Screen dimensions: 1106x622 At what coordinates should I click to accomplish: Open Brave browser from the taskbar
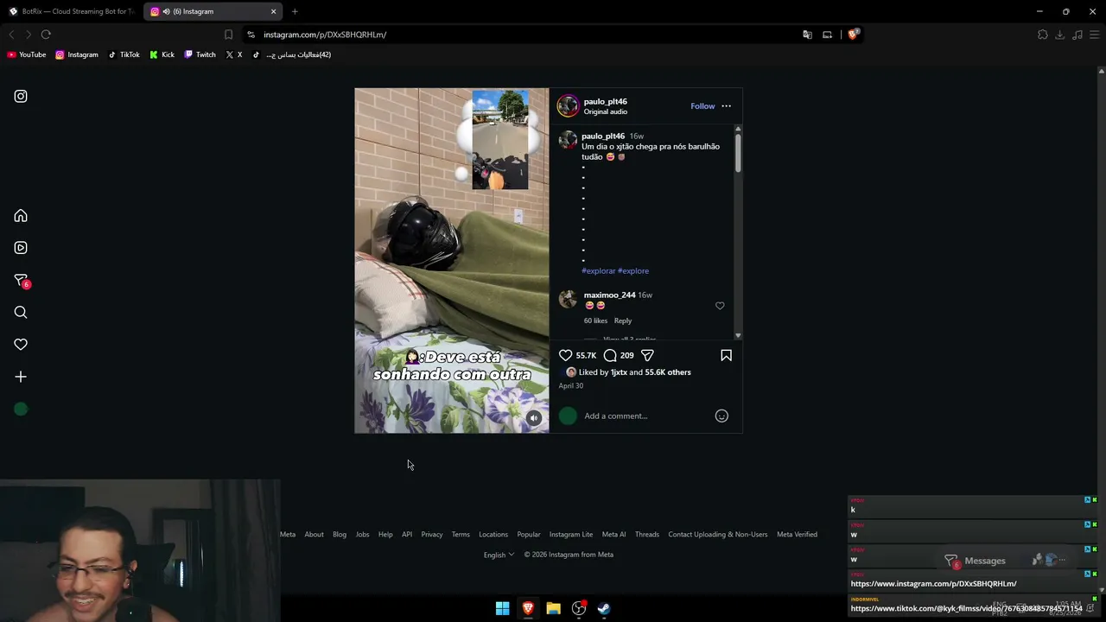[x=528, y=609]
